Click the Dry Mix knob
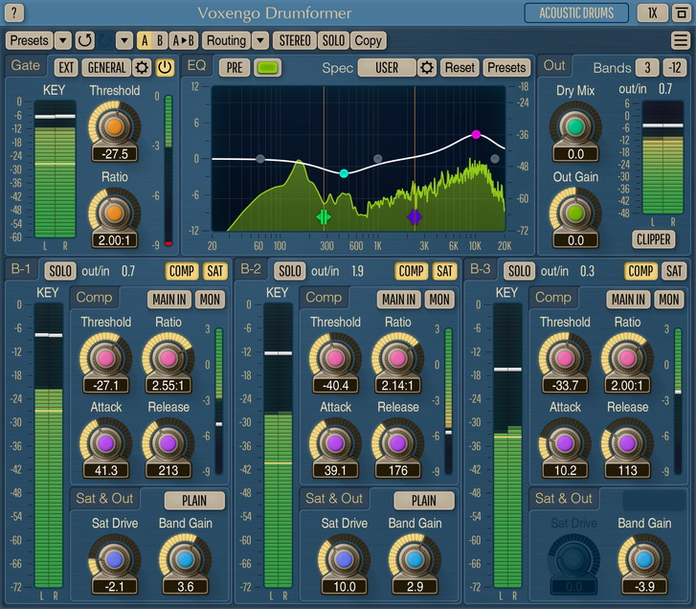 point(575,126)
